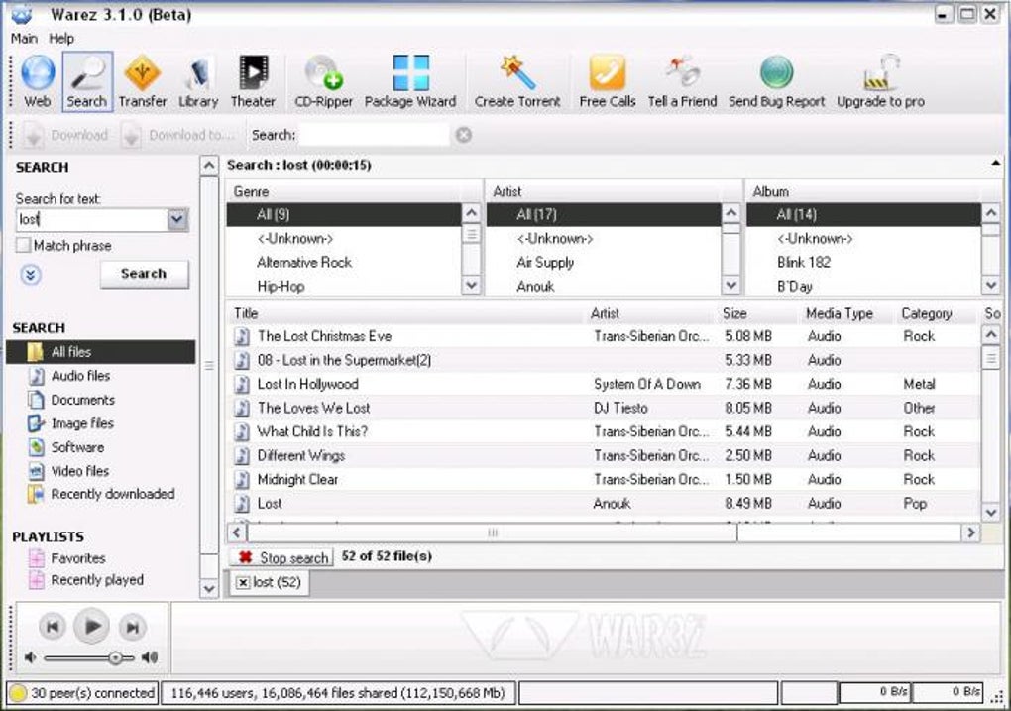Open the Main menu
This screenshot has height=711, width=1011.
pyautogui.click(x=24, y=38)
